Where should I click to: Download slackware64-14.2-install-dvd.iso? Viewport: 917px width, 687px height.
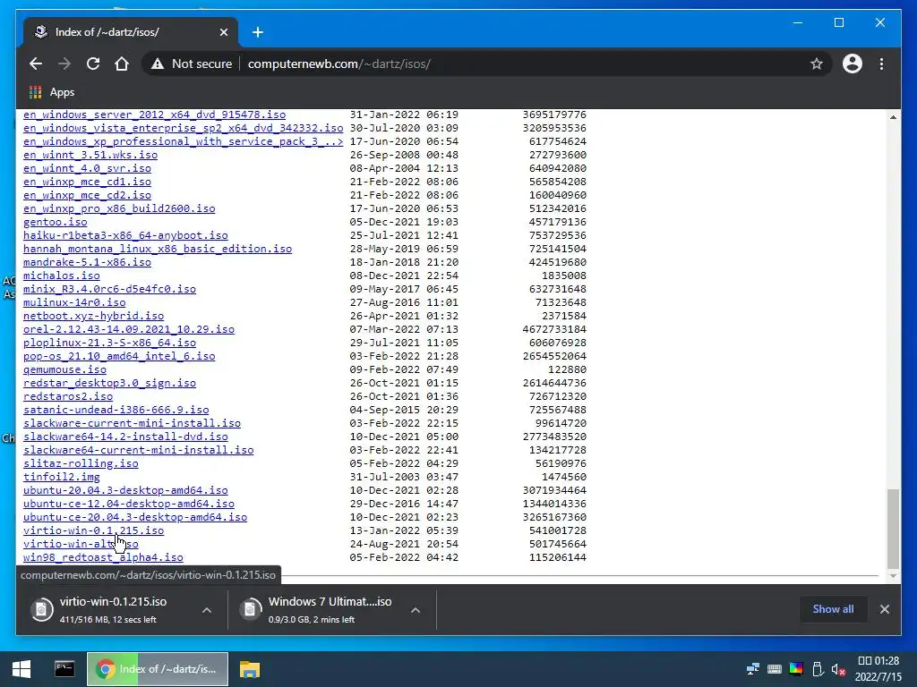(125, 437)
